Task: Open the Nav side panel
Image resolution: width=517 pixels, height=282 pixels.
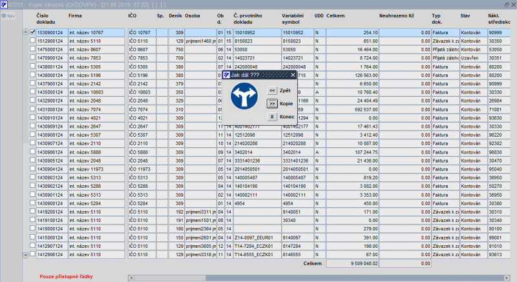Action: pyautogui.click(x=8, y=15)
